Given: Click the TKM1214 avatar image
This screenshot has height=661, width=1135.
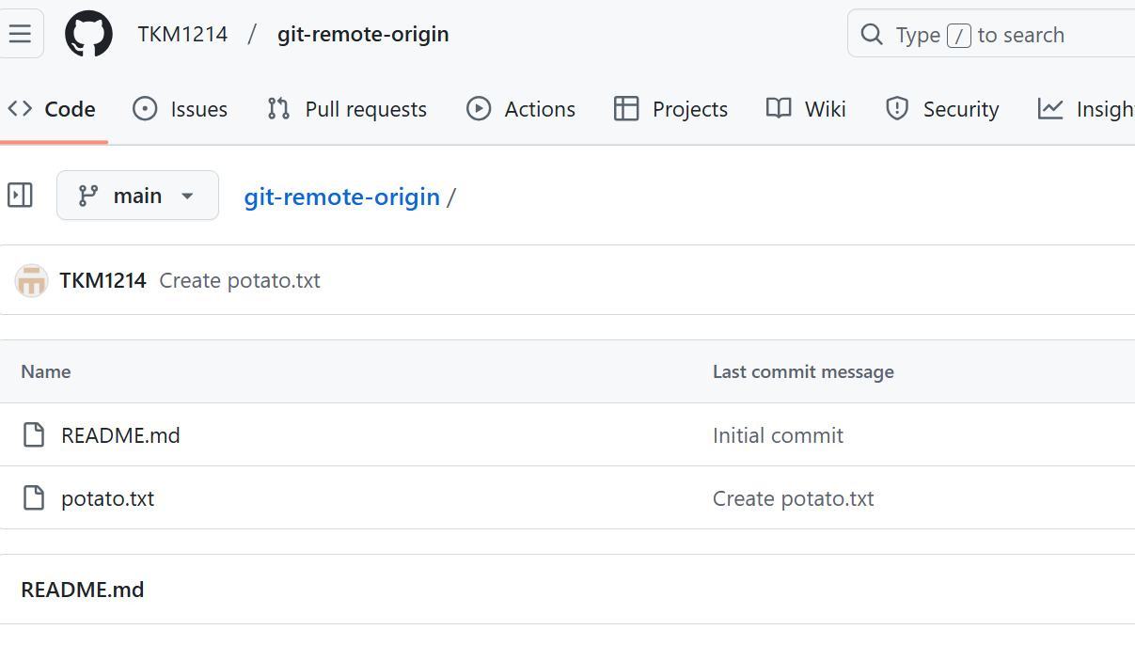Looking at the screenshot, I should 31,280.
